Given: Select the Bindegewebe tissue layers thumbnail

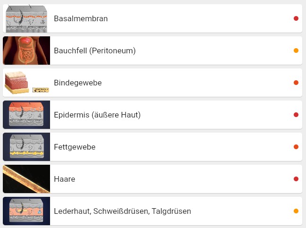Looking at the screenshot, I should [26, 83].
